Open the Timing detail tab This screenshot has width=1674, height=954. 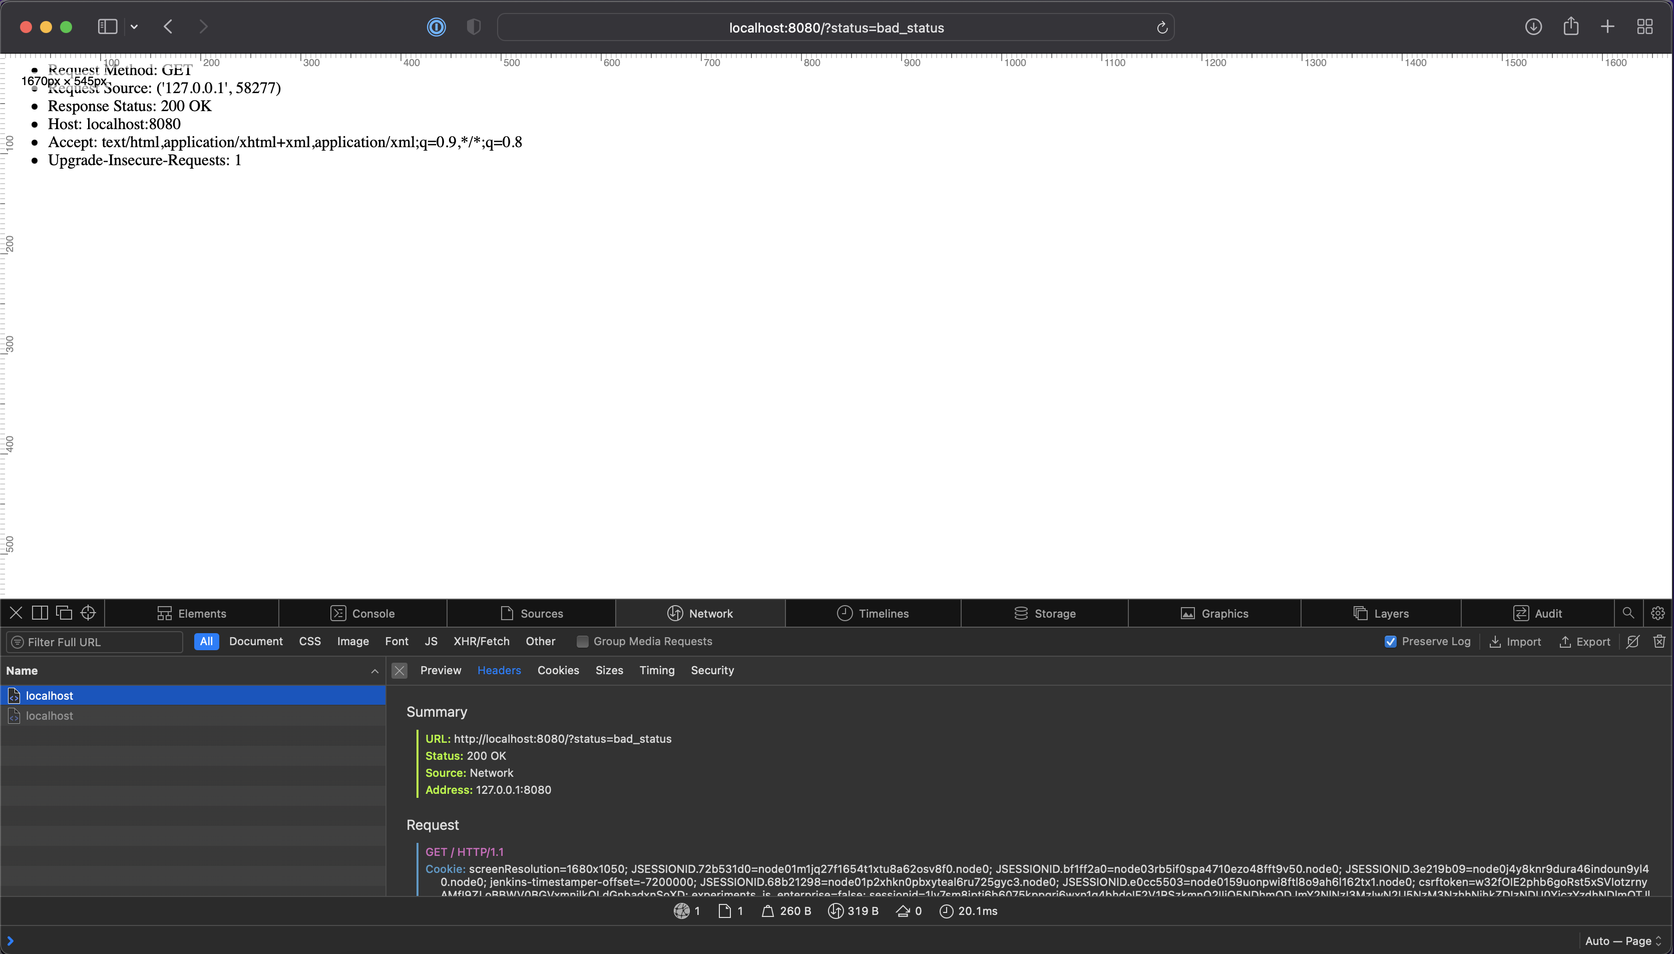656,670
